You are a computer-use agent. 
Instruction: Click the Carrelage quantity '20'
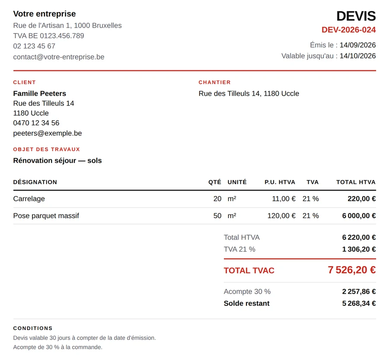217,199
